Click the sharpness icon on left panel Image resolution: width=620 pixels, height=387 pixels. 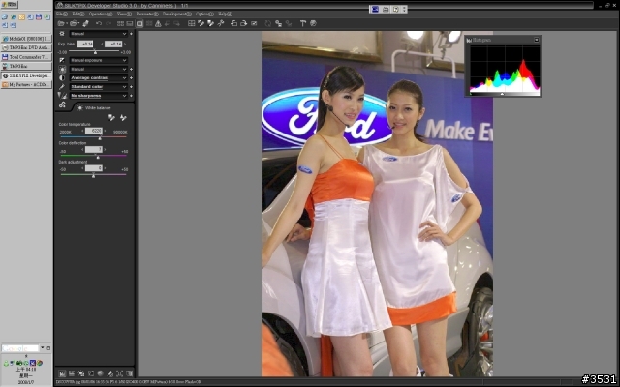coord(62,96)
